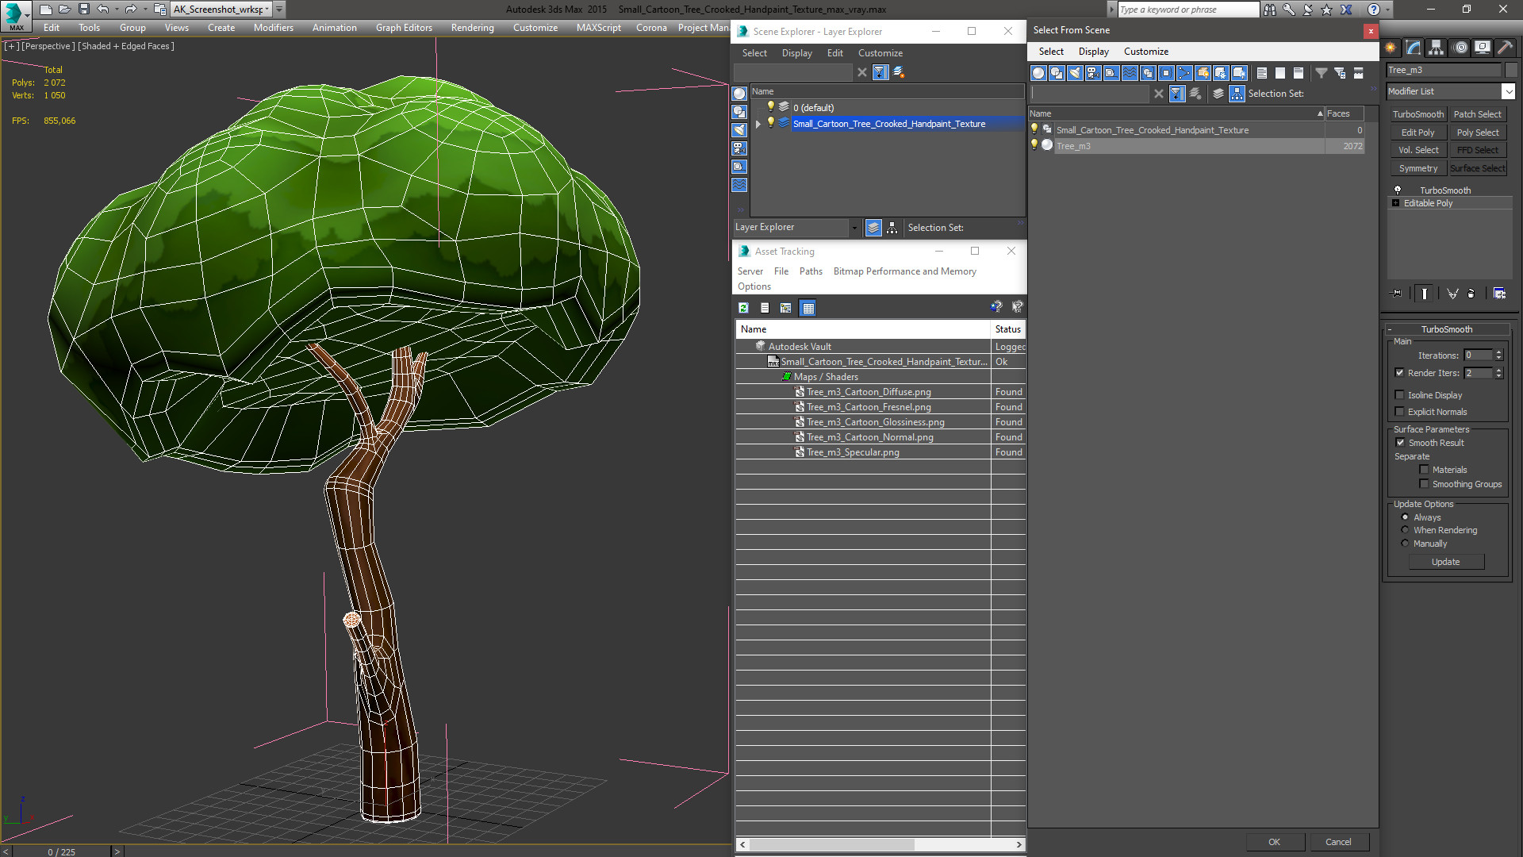This screenshot has height=857, width=1523.
Task: Undo last action from title toolbar
Action: tap(102, 10)
